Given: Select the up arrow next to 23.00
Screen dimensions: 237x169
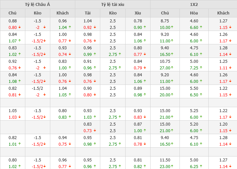Looking at the screenshot, I should 172,166.
